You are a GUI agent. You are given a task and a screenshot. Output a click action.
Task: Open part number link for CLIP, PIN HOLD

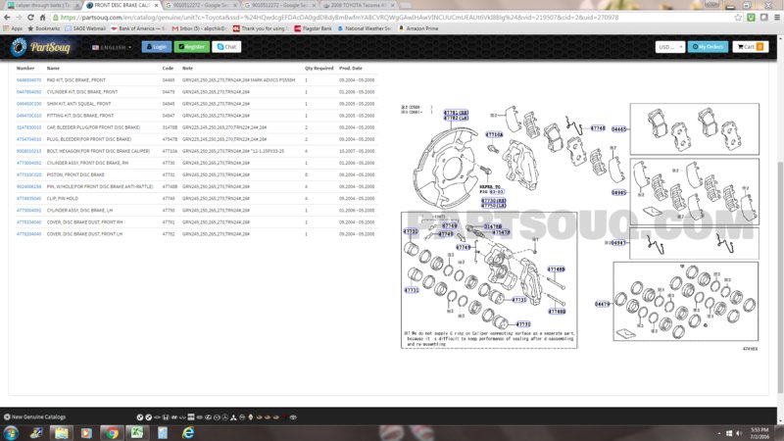click(28, 199)
